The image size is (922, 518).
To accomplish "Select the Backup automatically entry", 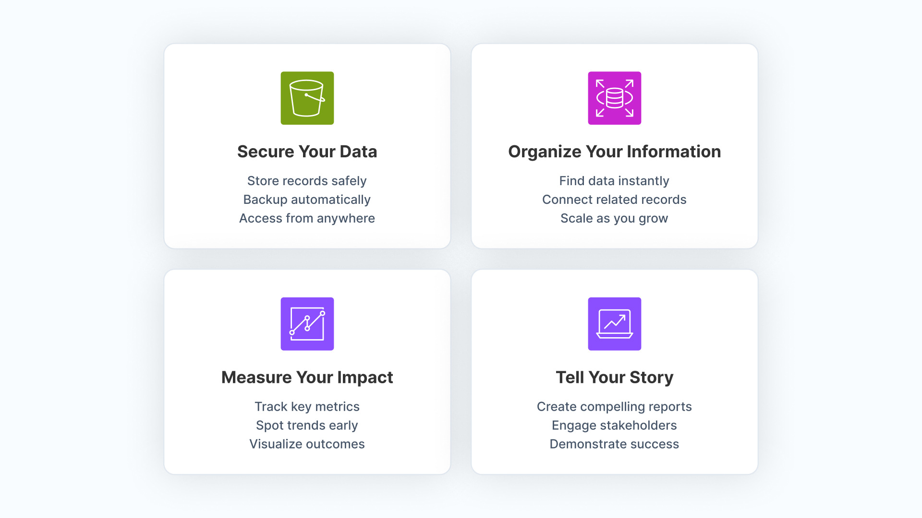I will (x=307, y=200).
